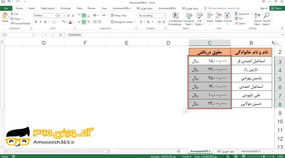285x158 pixels.
Task: Click the font color red A swatch
Action: tap(70, 22)
